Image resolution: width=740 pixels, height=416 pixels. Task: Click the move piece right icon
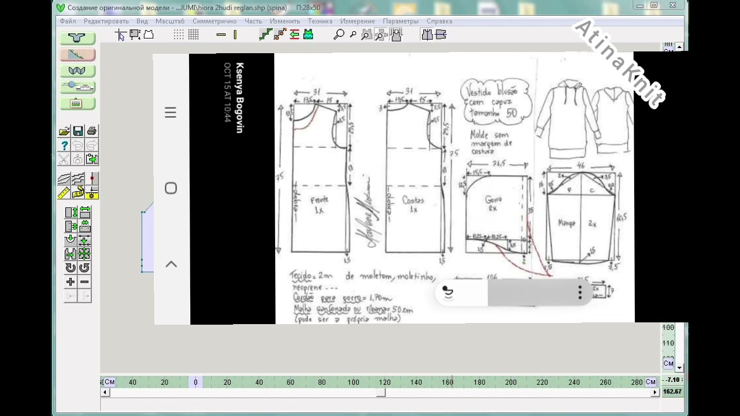point(71,254)
